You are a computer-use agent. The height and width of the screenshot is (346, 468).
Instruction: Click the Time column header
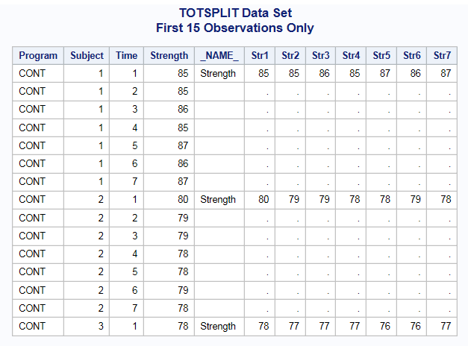126,55
